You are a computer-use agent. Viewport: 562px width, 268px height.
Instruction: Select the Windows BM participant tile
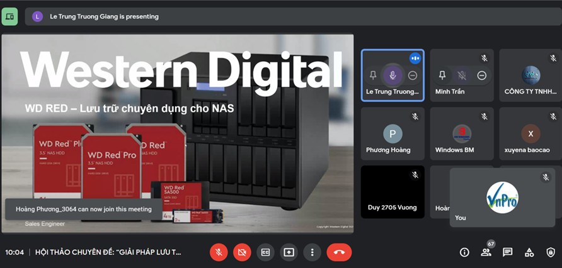[x=462, y=133]
